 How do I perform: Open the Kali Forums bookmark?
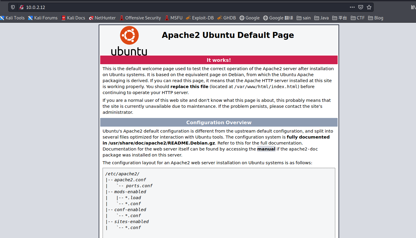(43, 18)
